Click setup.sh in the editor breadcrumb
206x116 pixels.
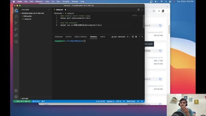[x=71, y=13]
